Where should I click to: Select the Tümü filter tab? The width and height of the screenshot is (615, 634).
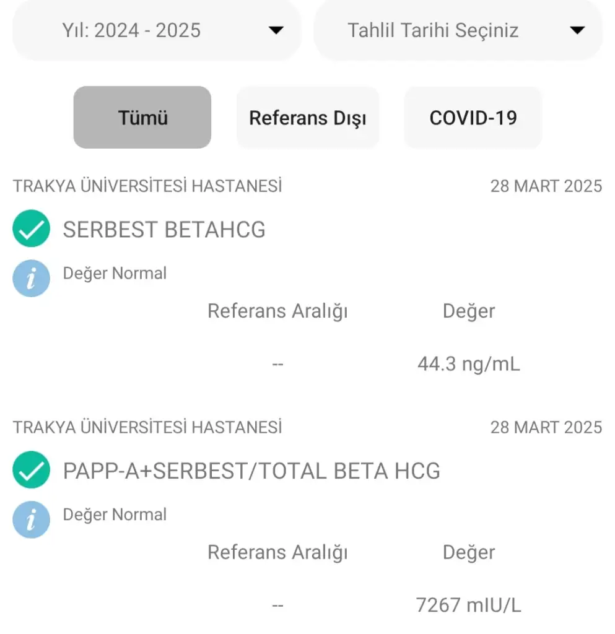coord(142,118)
